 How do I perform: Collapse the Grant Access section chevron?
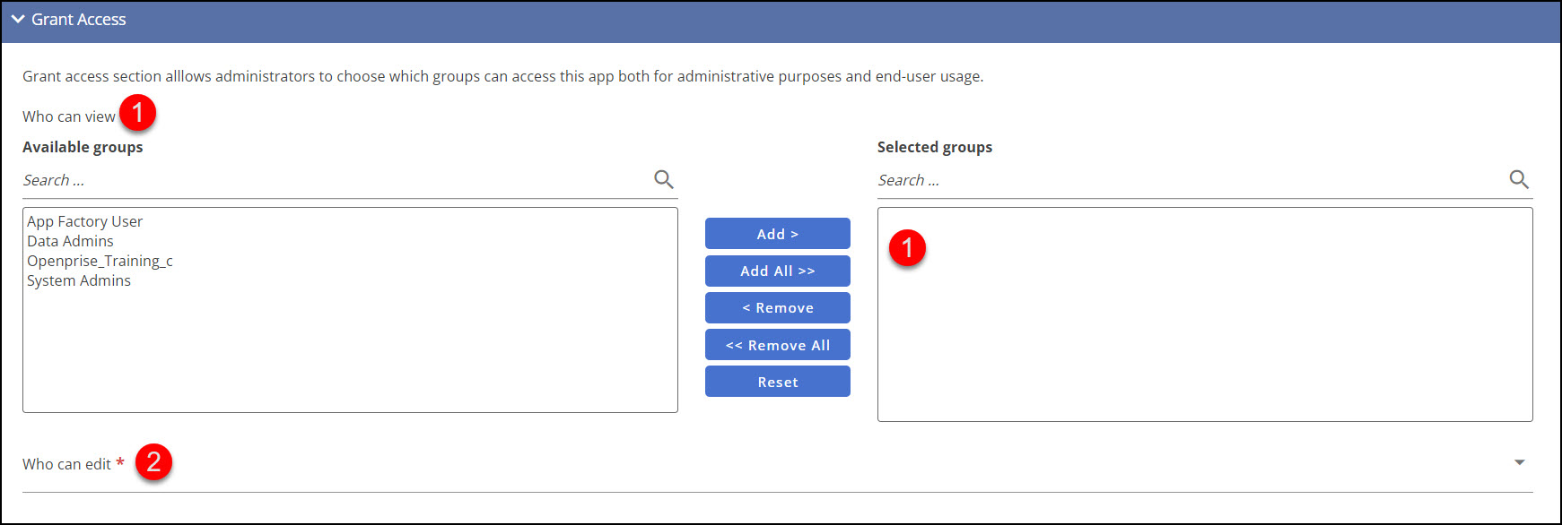(x=18, y=19)
